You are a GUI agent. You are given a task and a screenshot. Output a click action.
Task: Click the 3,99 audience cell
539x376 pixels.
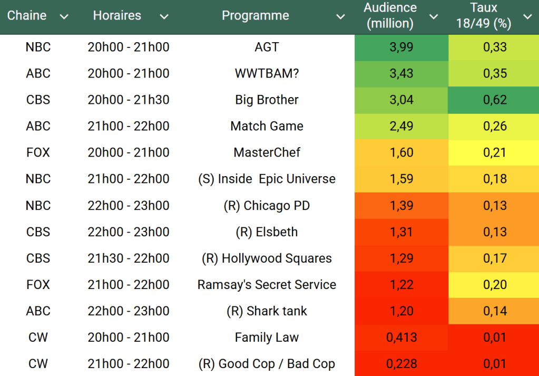coord(401,47)
